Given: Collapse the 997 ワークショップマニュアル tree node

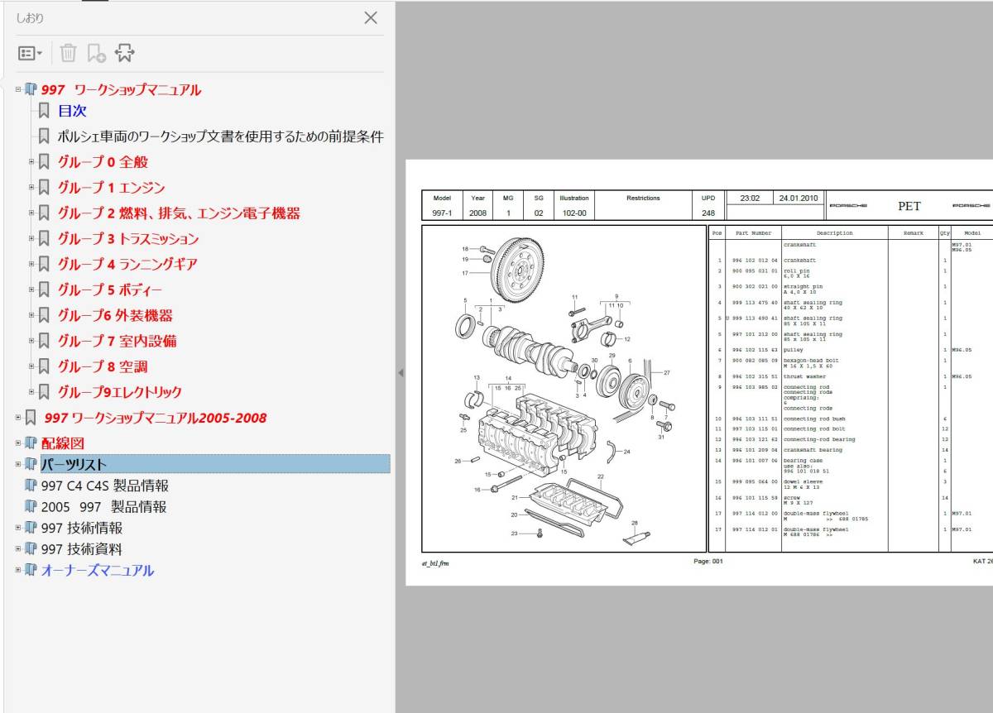Looking at the screenshot, I should pyautogui.click(x=18, y=90).
